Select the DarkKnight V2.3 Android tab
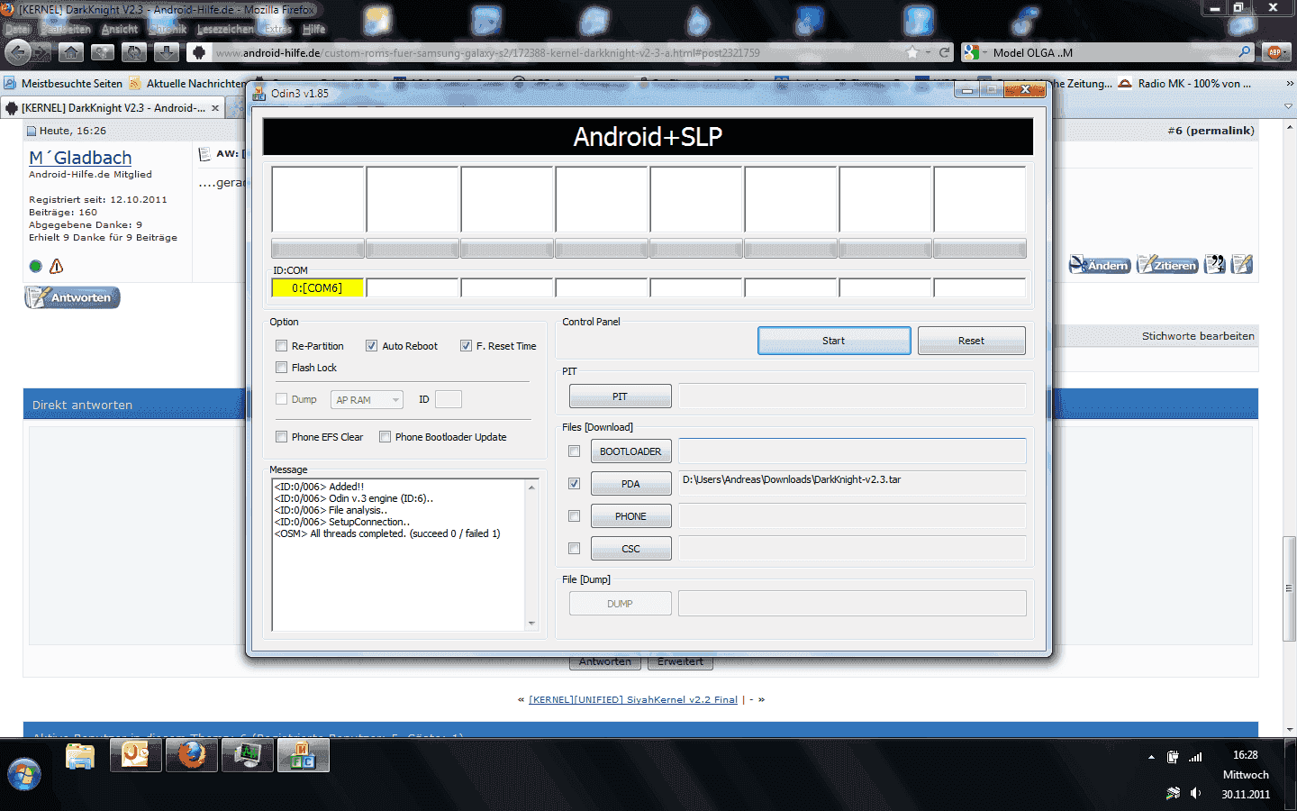 [113, 108]
